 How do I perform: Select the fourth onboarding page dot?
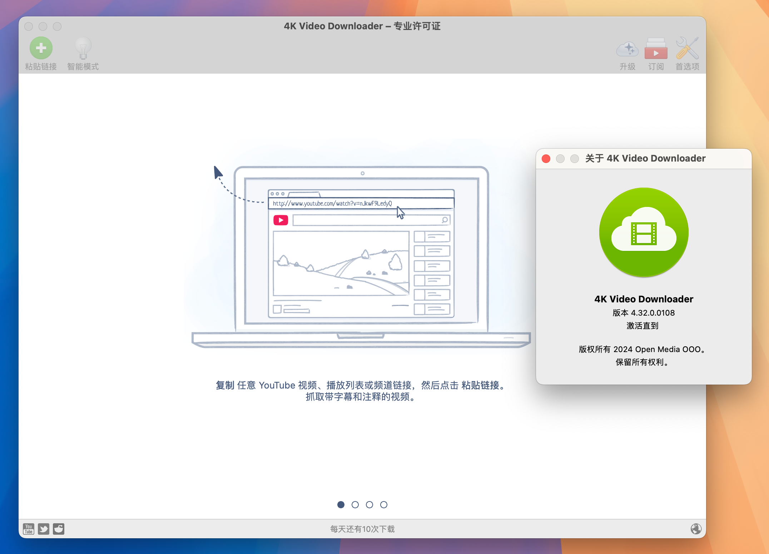384,504
